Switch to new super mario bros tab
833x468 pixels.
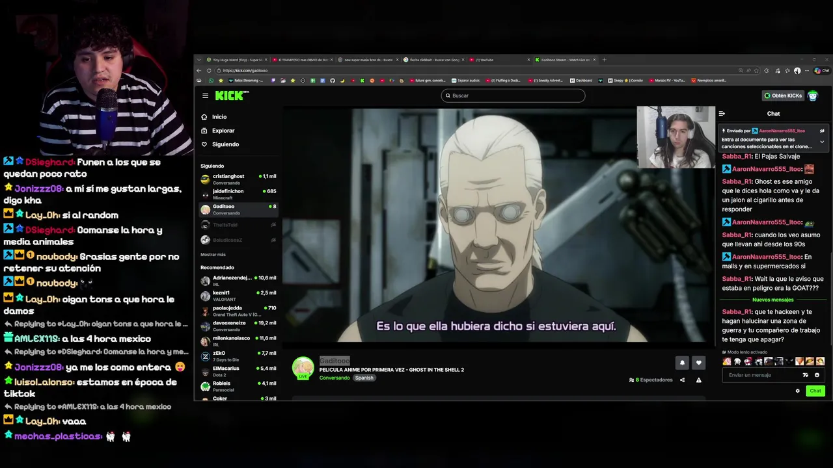pos(368,60)
